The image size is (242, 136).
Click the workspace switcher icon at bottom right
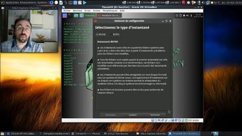point(215,133)
